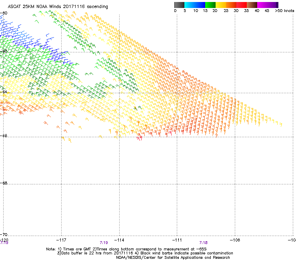Image resolution: width=296 pixels, height=260 pixels.
Task: Click the '30' legend scale label
Action: pos(236,11)
